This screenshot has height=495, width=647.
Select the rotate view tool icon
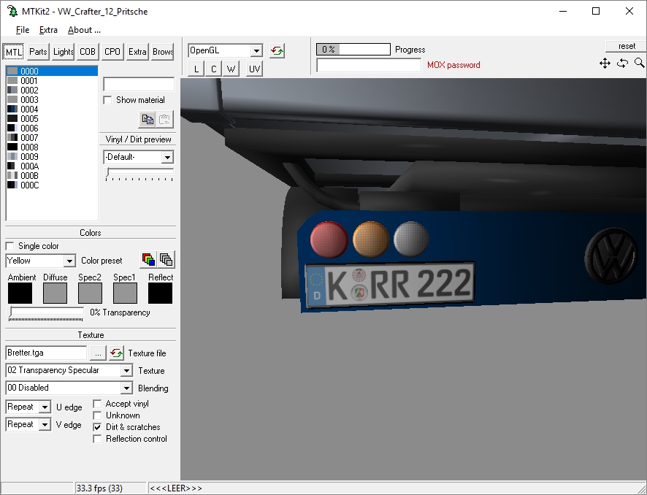pyautogui.click(x=622, y=63)
